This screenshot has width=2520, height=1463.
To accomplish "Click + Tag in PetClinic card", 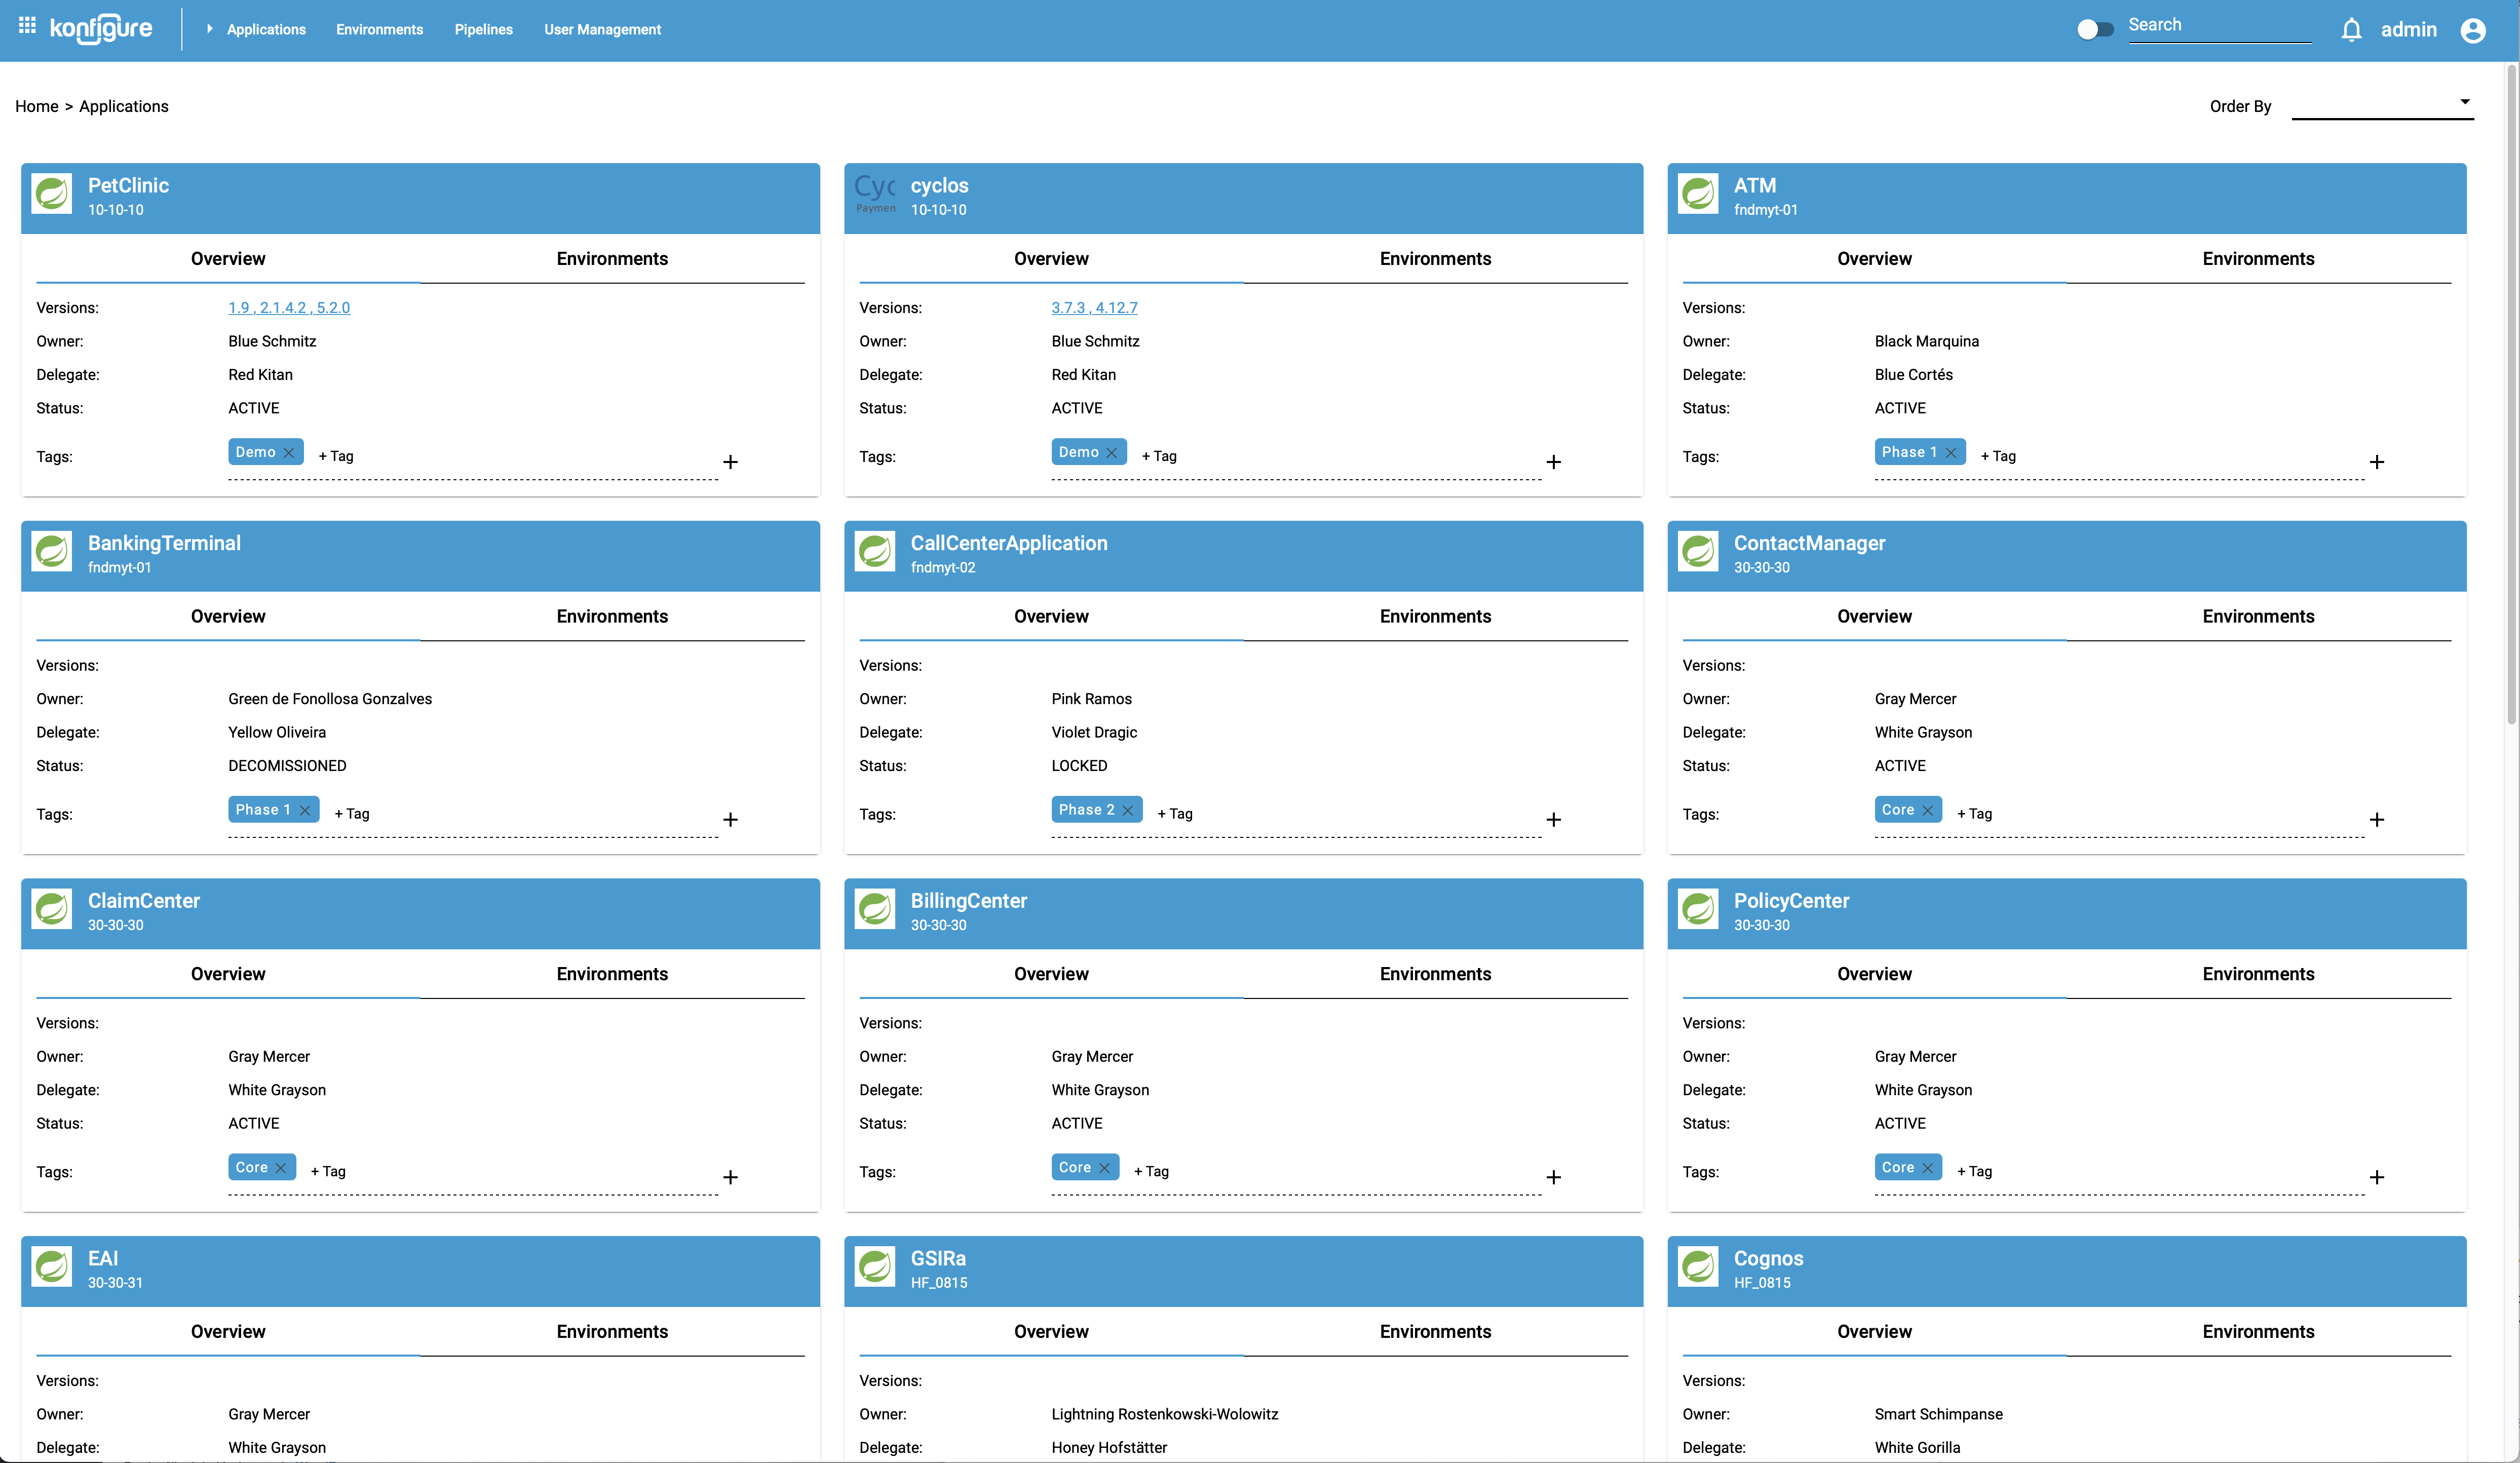I will tap(336, 456).
